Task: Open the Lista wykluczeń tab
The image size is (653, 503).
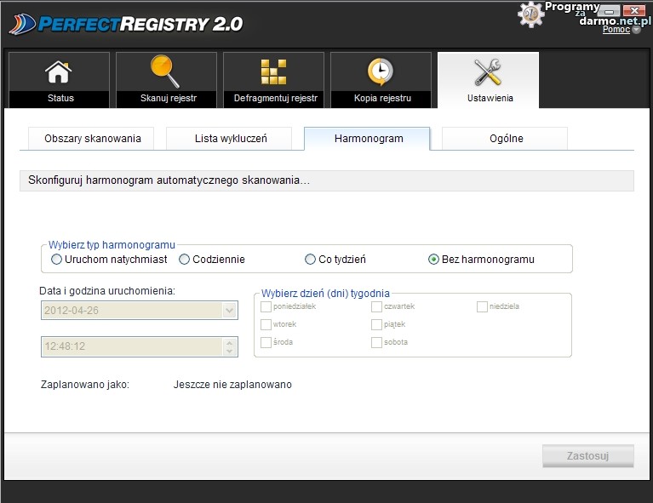Action: point(228,139)
